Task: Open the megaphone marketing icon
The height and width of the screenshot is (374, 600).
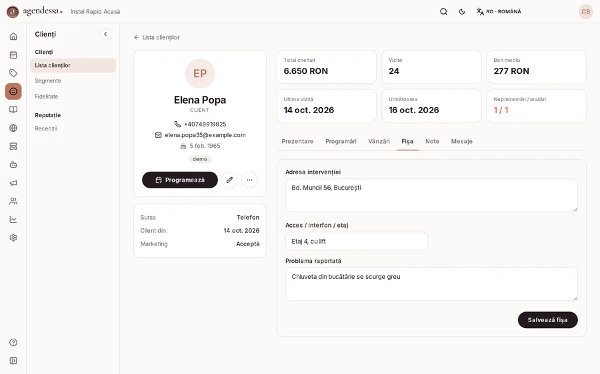Action: pyautogui.click(x=13, y=183)
